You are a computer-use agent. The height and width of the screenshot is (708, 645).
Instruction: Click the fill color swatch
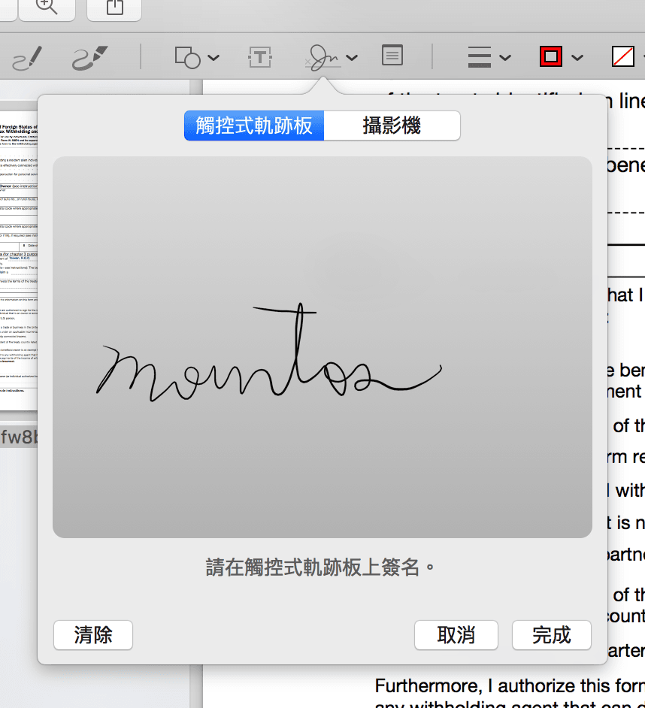623,57
